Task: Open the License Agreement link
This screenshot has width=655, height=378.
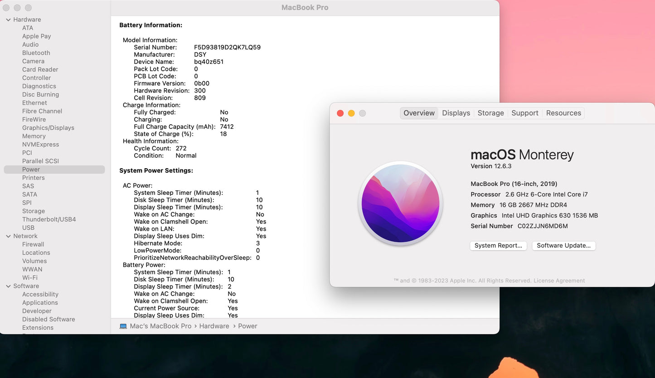Action: pyautogui.click(x=559, y=281)
